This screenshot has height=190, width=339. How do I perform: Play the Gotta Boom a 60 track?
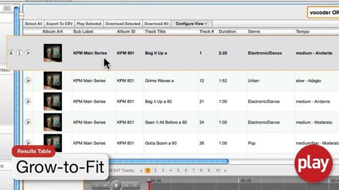28,142
